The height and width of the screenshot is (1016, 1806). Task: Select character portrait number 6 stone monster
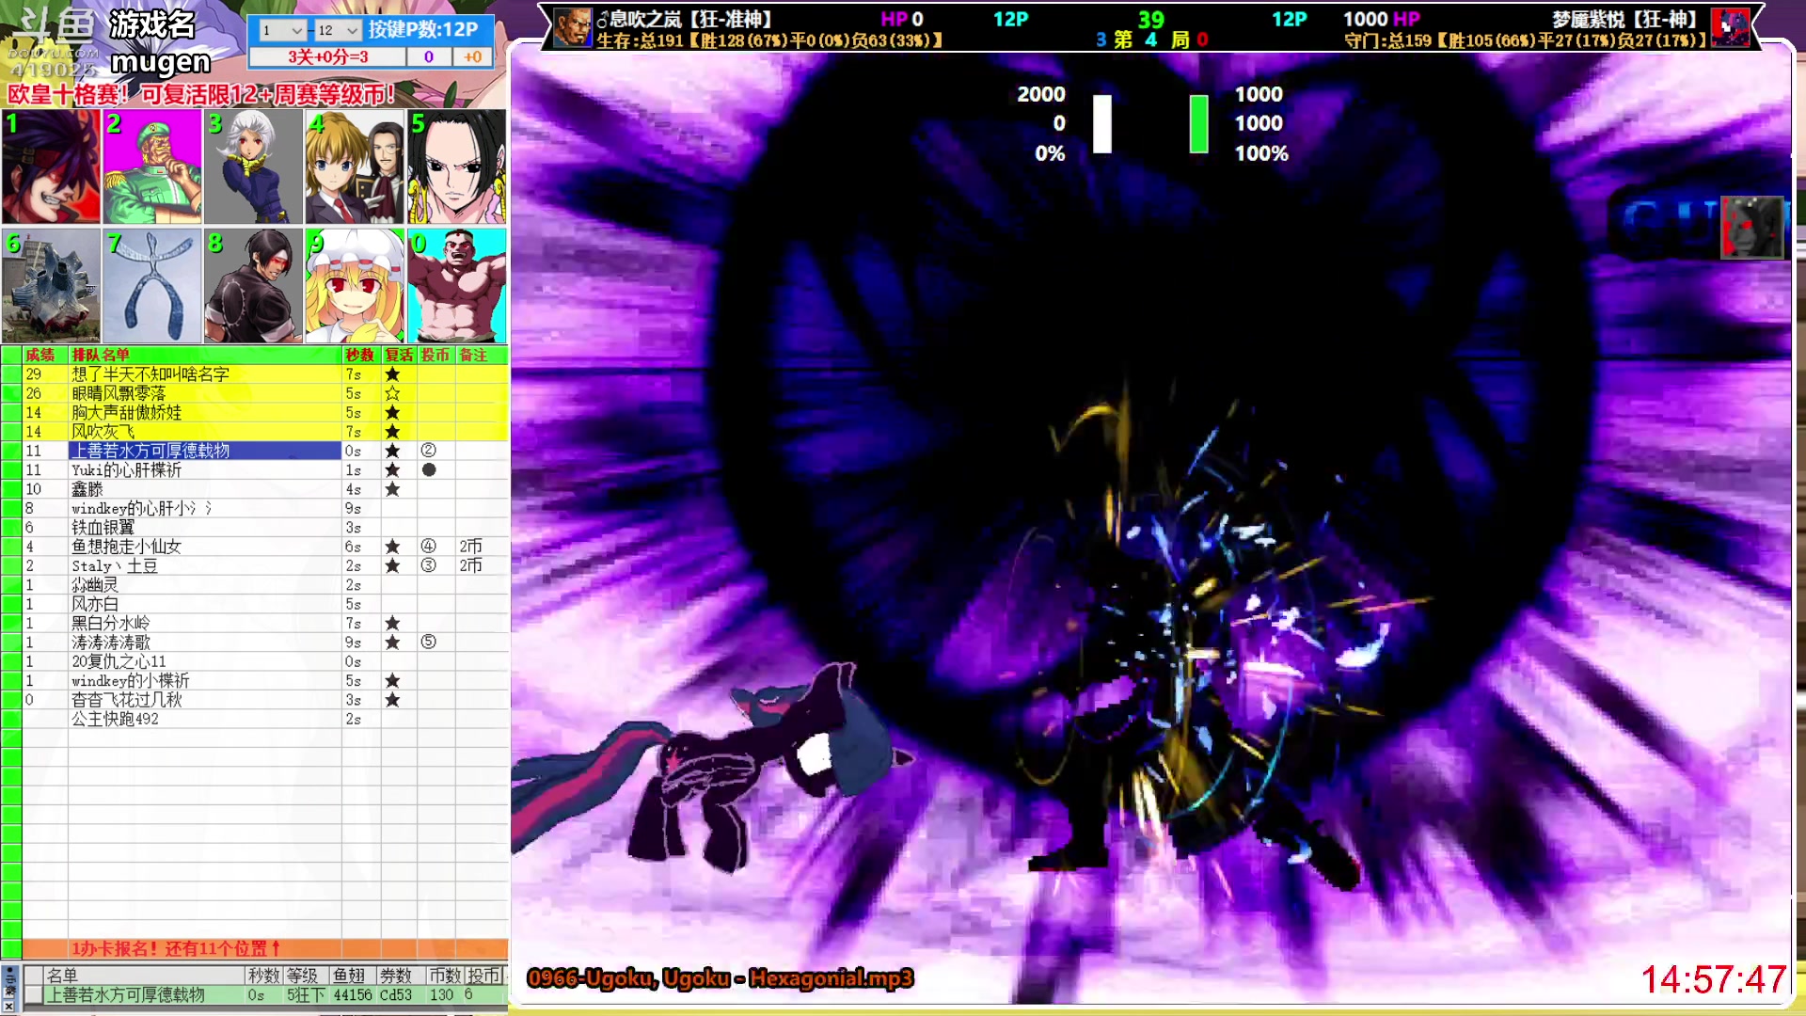pyautogui.click(x=51, y=286)
